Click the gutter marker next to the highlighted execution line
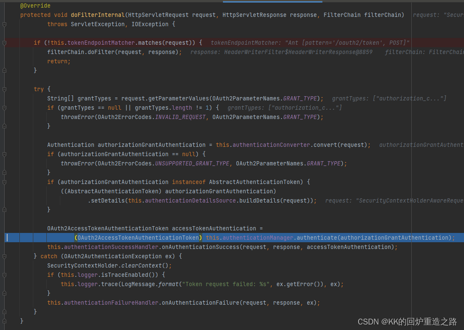The width and height of the screenshot is (464, 330). click(4, 238)
